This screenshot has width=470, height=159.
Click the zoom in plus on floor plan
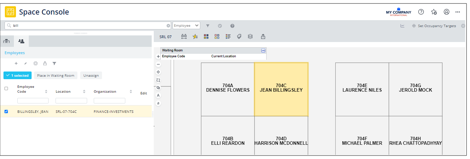158,56
